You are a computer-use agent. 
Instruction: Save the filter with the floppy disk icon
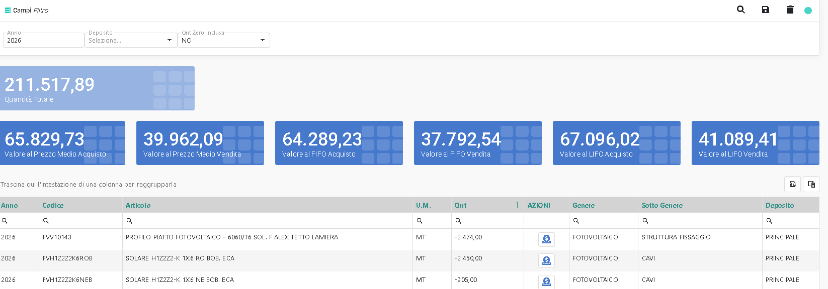(x=765, y=10)
